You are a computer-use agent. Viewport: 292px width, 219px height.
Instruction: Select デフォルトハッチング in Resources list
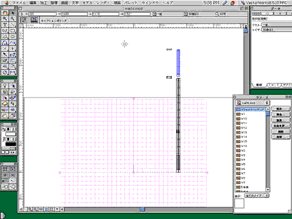tap(251, 110)
